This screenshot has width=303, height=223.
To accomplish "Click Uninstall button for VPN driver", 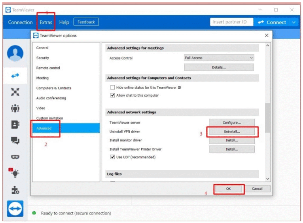I will pyautogui.click(x=232, y=132).
